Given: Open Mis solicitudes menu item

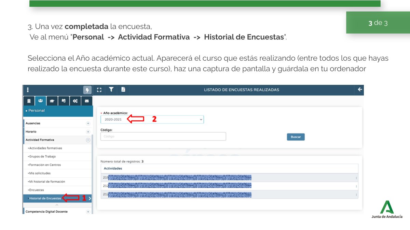Looking at the screenshot, I should point(57,173).
